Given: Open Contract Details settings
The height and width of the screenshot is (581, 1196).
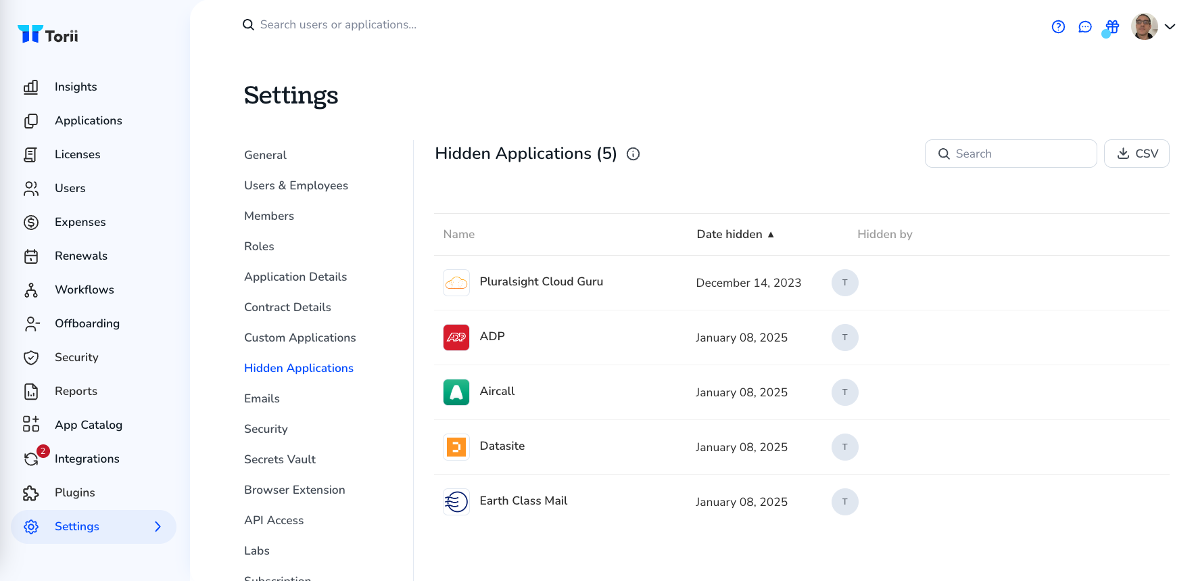Looking at the screenshot, I should (287, 307).
